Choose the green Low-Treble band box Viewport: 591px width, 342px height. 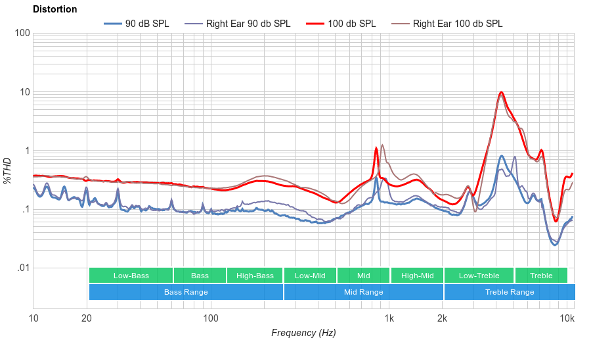(479, 276)
